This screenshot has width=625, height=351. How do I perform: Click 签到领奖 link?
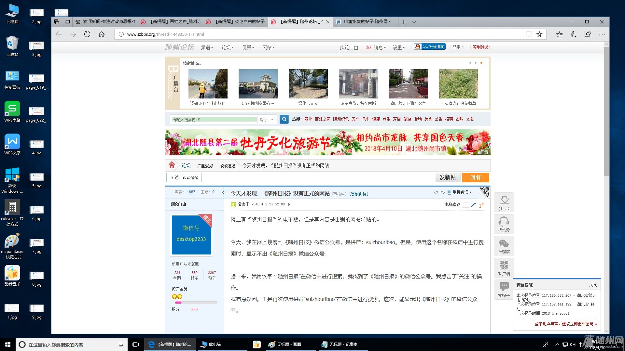(x=481, y=47)
